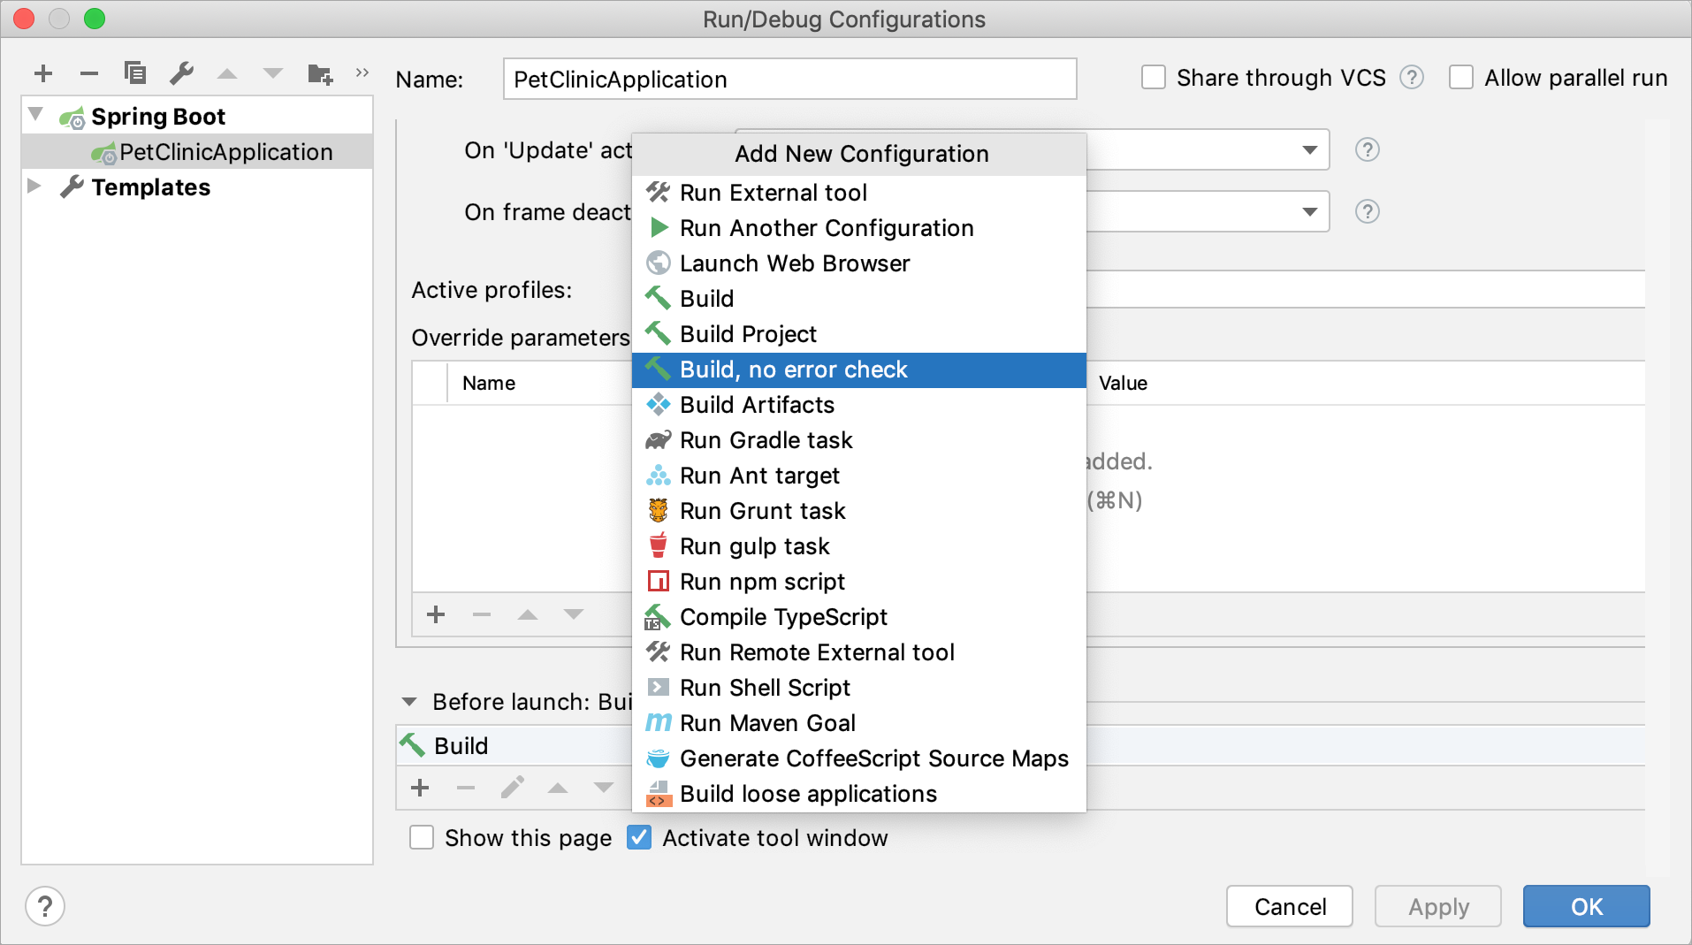Select Build Project from the list
This screenshot has width=1692, height=945.
(859, 334)
